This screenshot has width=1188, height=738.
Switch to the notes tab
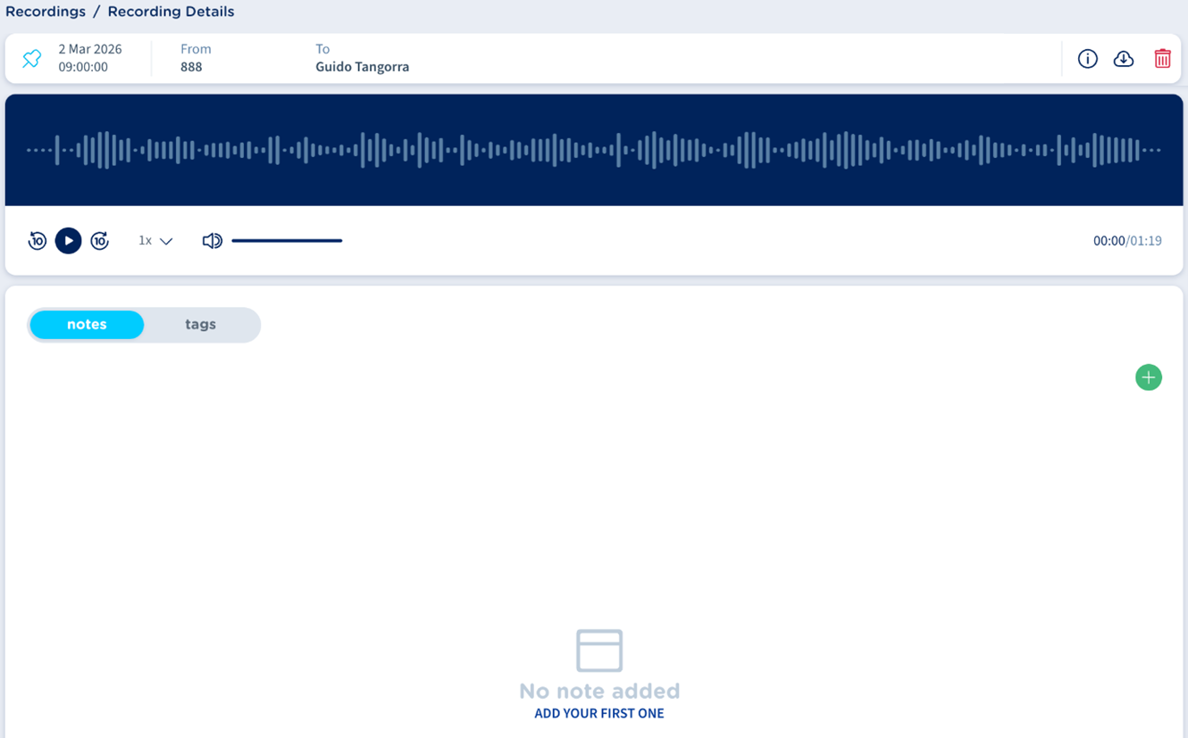(87, 325)
